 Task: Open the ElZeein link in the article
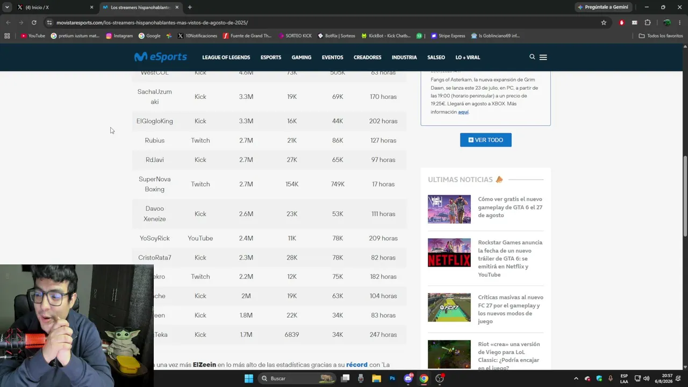204,364
